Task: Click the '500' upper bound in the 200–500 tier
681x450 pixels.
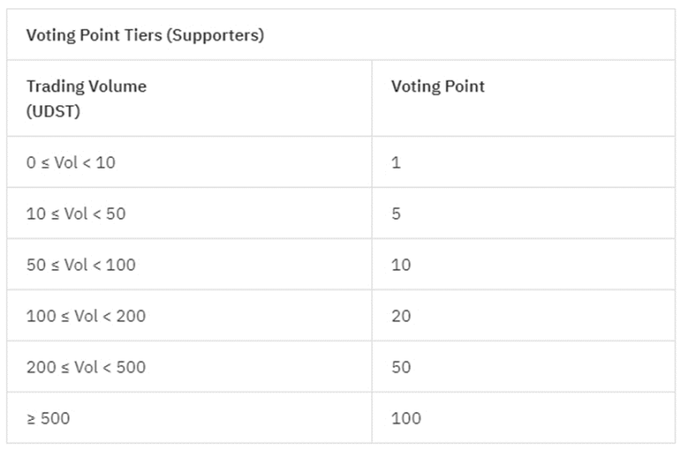Action: (130, 367)
